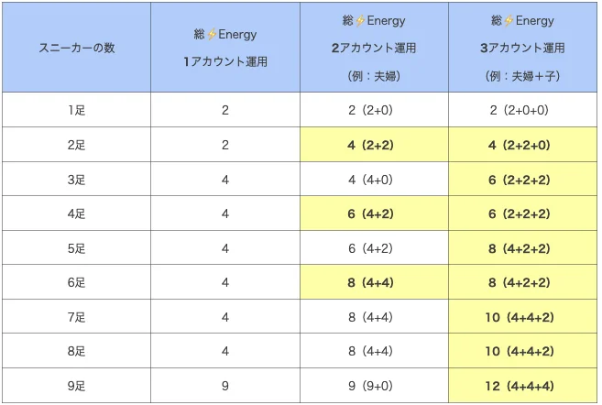
Task: Click yellow cell 12 (4+4+4)
Action: 522,386
